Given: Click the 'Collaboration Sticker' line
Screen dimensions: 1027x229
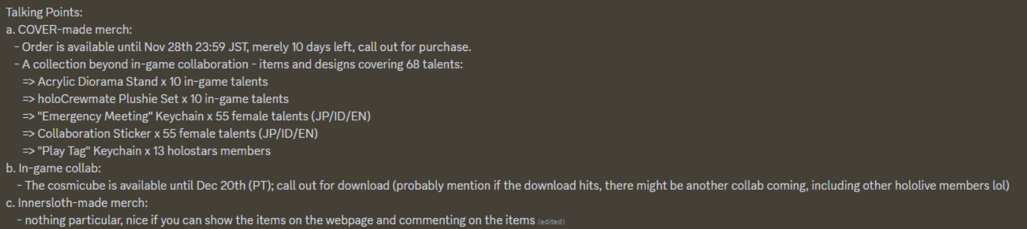Looking at the screenshot, I should [x=170, y=133].
